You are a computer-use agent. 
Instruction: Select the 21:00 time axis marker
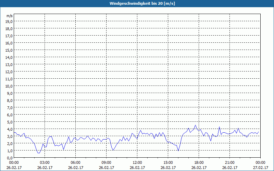(229, 163)
